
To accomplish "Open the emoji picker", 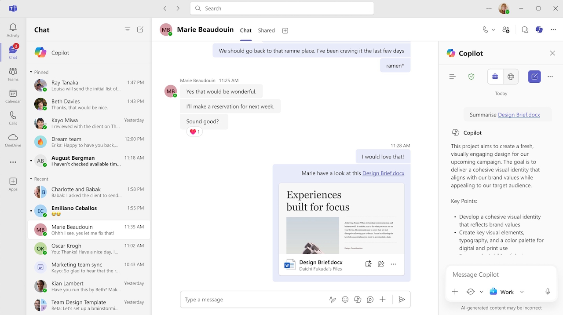I will click(345, 300).
